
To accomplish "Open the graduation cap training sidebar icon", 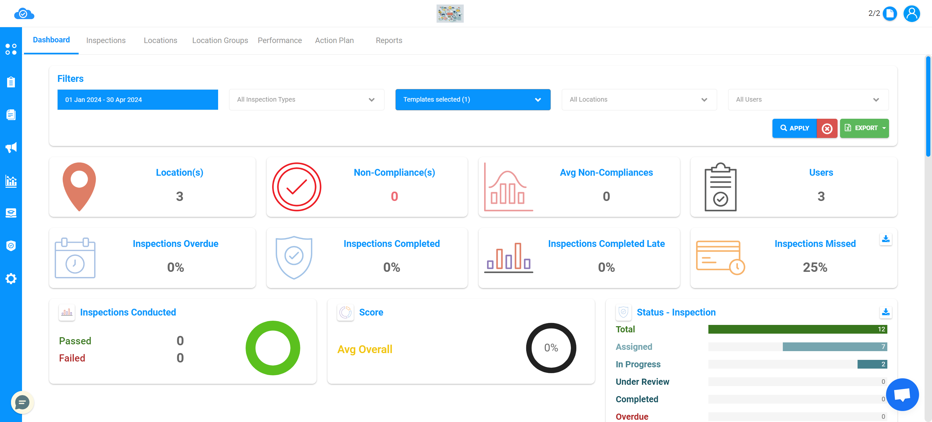I will click(11, 213).
